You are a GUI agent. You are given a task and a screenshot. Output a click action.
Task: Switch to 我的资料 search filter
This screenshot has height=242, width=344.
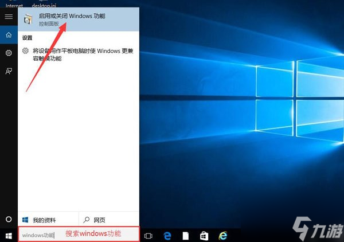(48, 220)
